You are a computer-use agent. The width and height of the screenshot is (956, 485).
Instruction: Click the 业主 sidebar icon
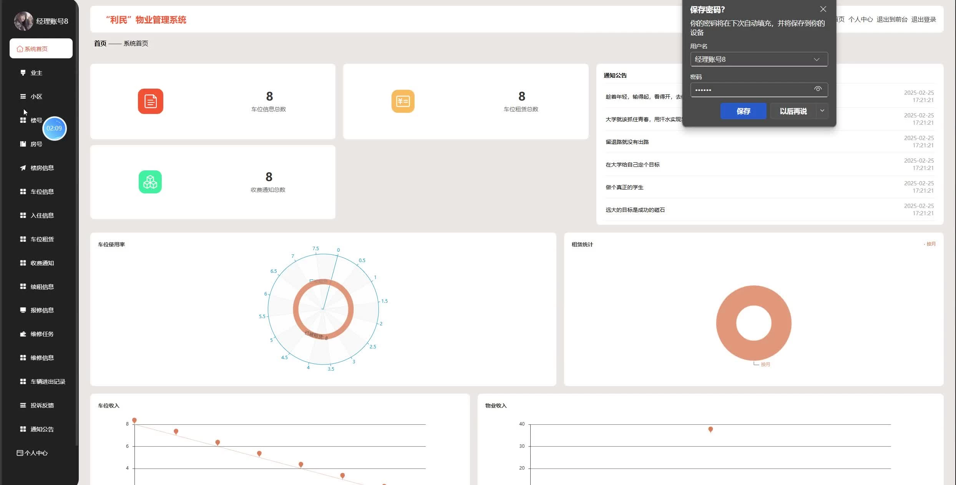[23, 73]
